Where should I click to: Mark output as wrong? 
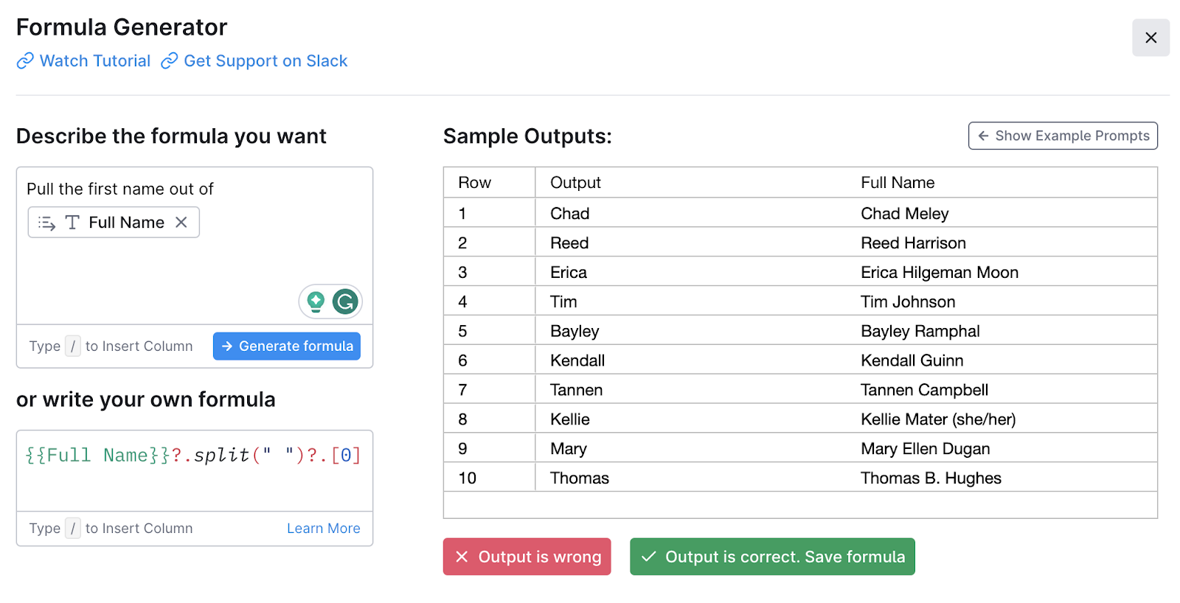click(527, 557)
